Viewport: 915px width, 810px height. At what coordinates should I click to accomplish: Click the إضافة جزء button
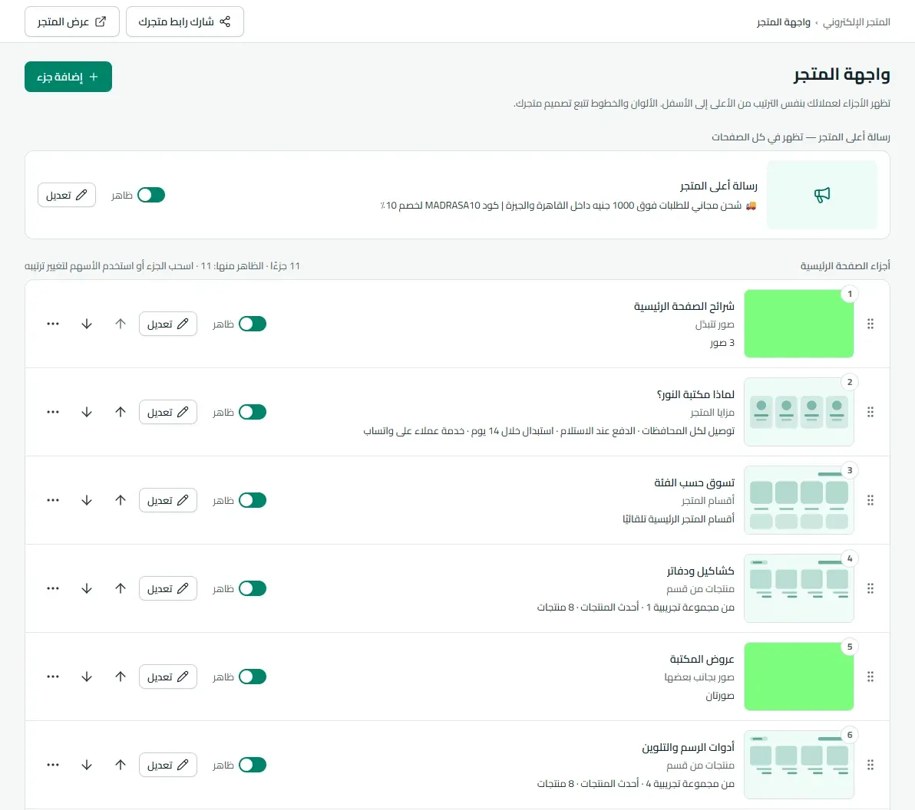click(68, 77)
